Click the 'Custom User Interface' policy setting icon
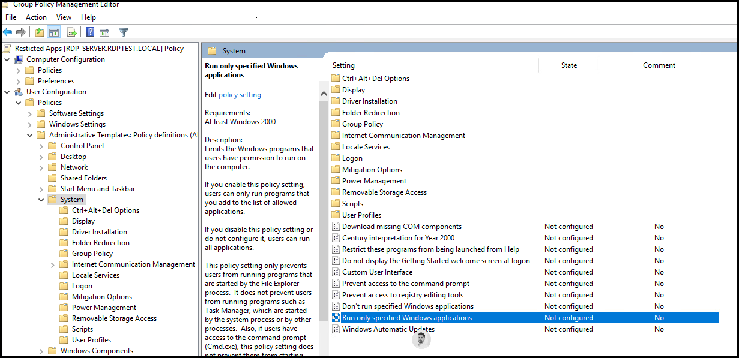The width and height of the screenshot is (739, 358). click(x=336, y=272)
